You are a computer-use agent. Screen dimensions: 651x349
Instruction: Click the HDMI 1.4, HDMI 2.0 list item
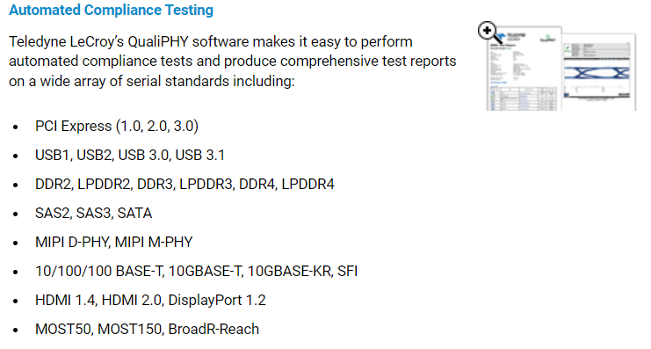(150, 300)
